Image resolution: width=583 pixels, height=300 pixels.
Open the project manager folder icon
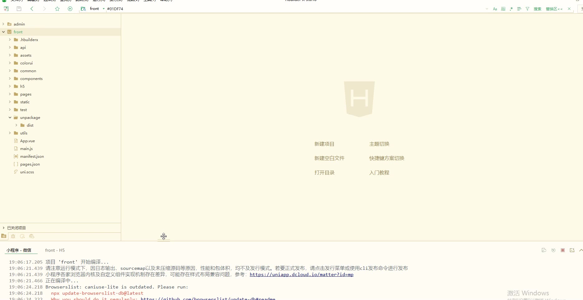[4, 236]
